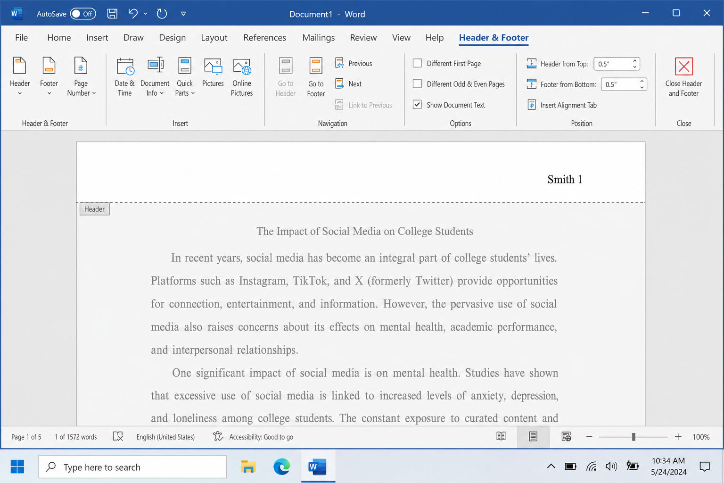
Task: Open the spelling proofing icon
Action: click(x=118, y=437)
